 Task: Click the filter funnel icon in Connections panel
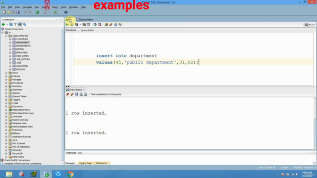click(15, 24)
